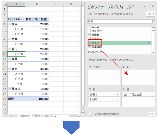Click the その他のテーブル link
The width and height of the screenshot is (159, 136).
(x=97, y=52)
